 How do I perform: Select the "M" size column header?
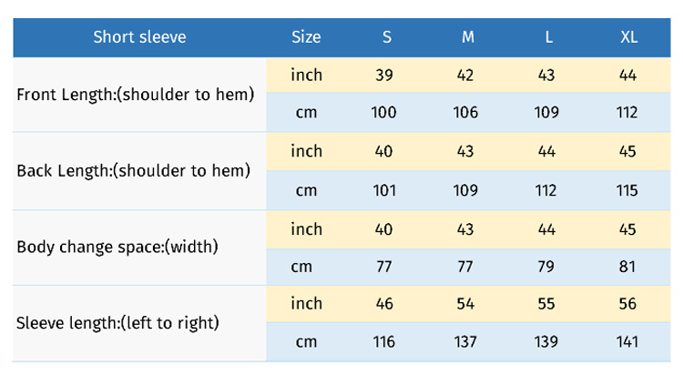[467, 37]
